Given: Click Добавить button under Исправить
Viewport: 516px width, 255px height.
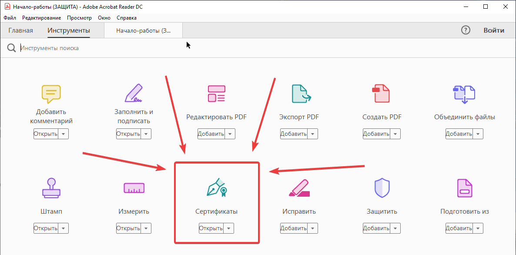Looking at the screenshot, I should (x=294, y=228).
